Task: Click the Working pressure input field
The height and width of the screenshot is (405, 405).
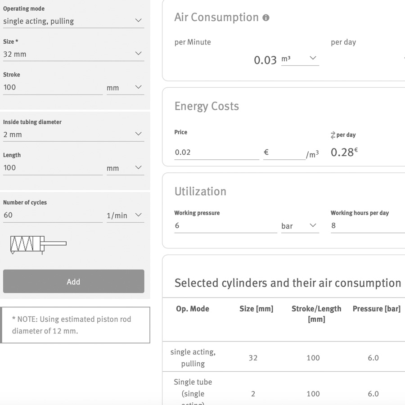Action: coord(225,226)
